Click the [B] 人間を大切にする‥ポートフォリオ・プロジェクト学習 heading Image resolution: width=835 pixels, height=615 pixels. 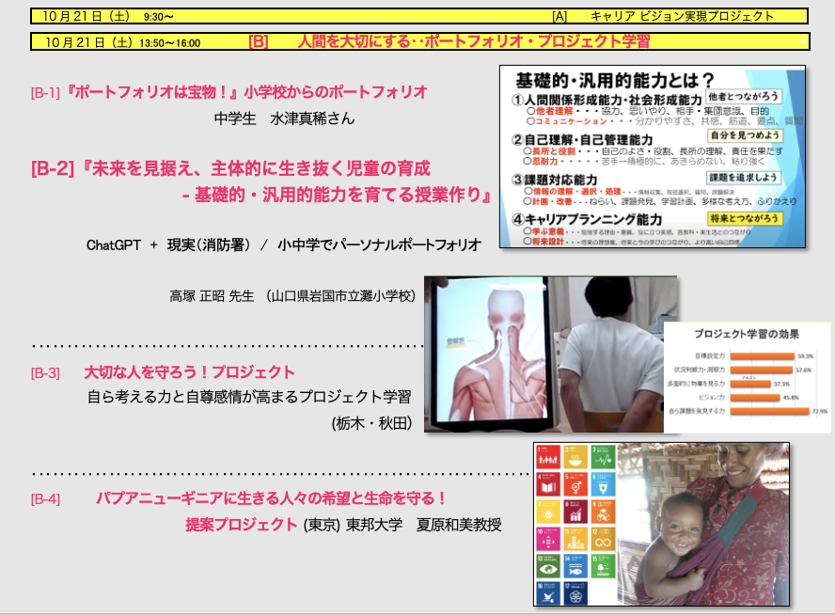pos(449,41)
